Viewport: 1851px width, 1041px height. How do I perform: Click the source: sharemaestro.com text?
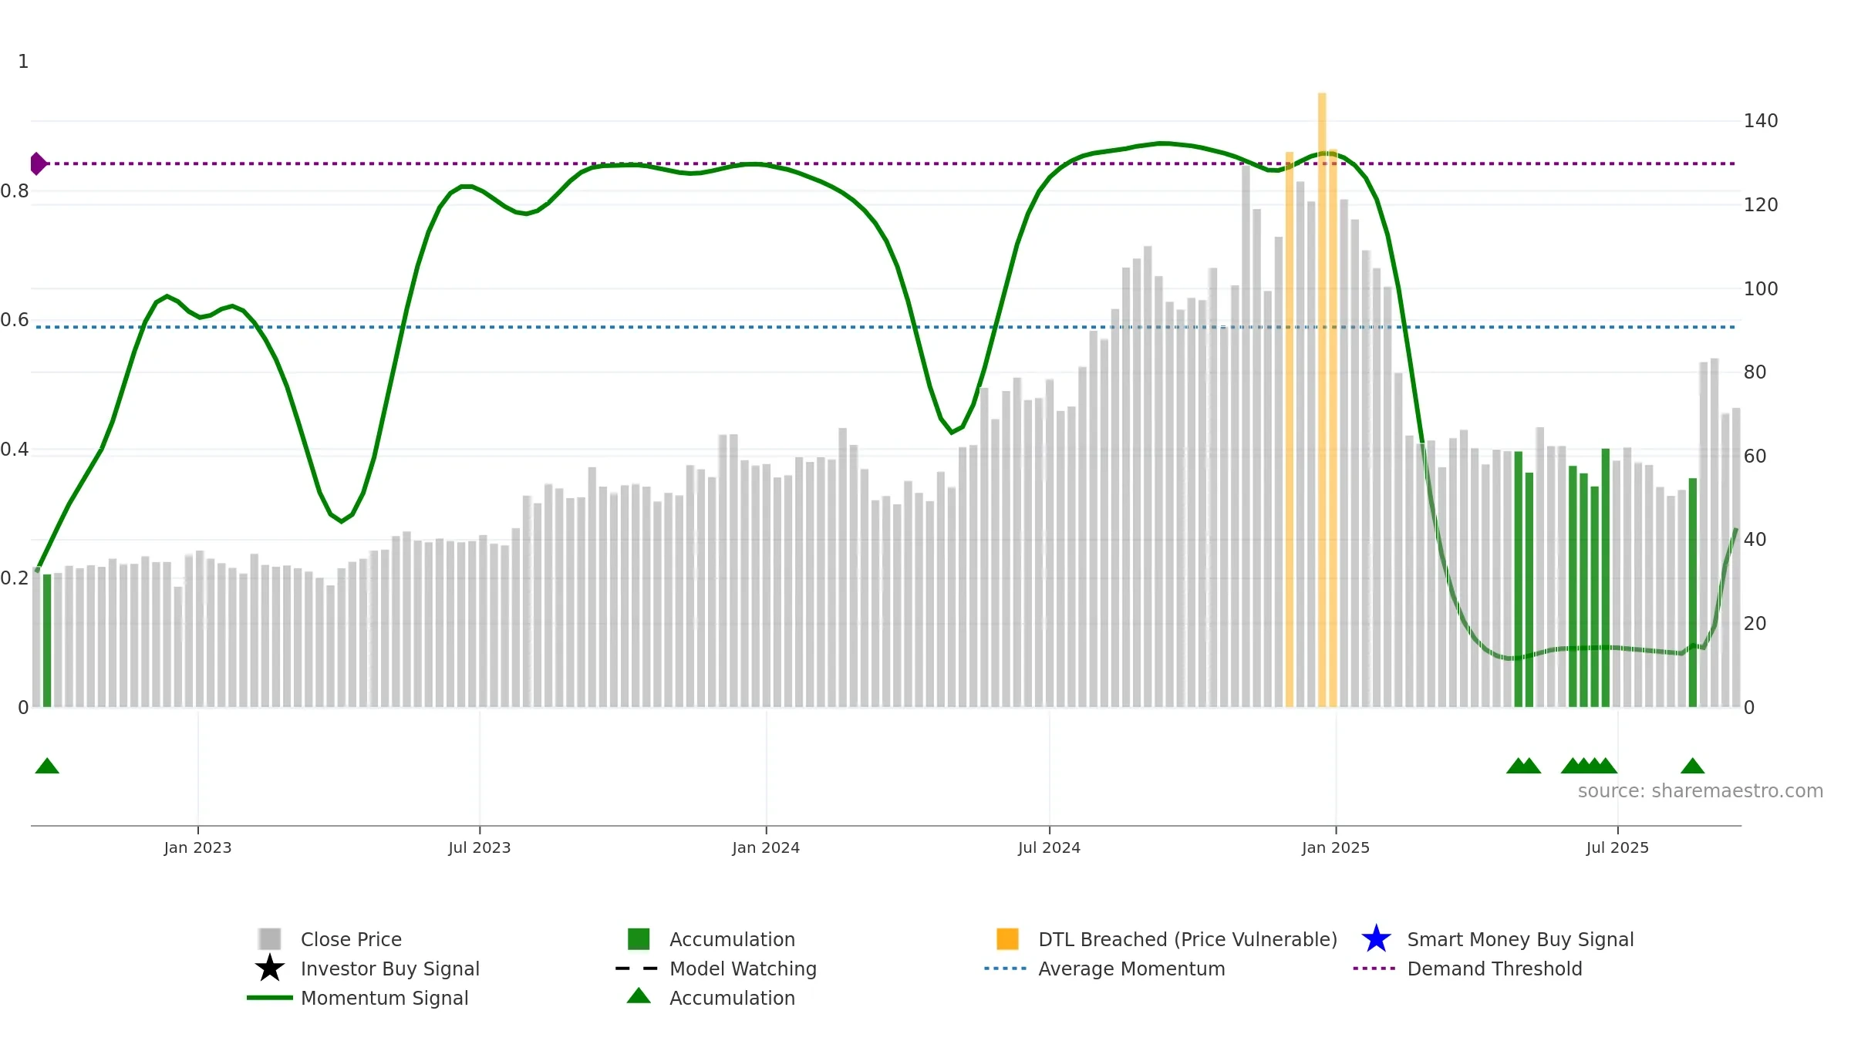[1700, 791]
